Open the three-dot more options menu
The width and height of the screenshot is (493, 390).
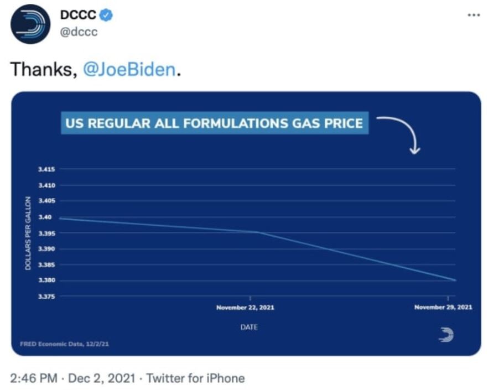click(x=474, y=15)
